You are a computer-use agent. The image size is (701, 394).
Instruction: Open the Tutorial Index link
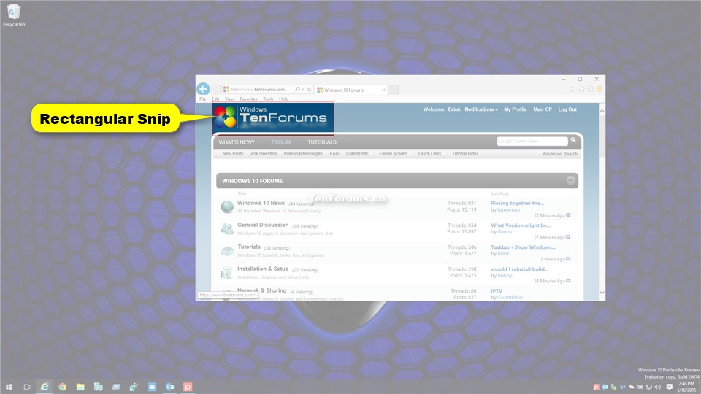click(465, 154)
